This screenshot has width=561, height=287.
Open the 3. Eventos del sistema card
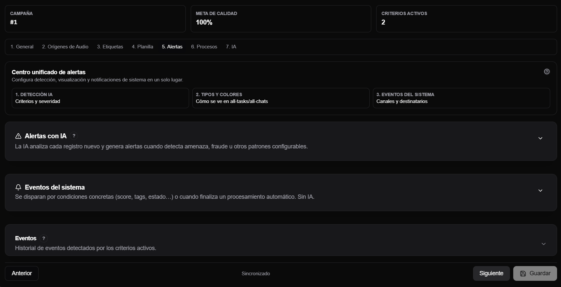pyautogui.click(x=462, y=98)
